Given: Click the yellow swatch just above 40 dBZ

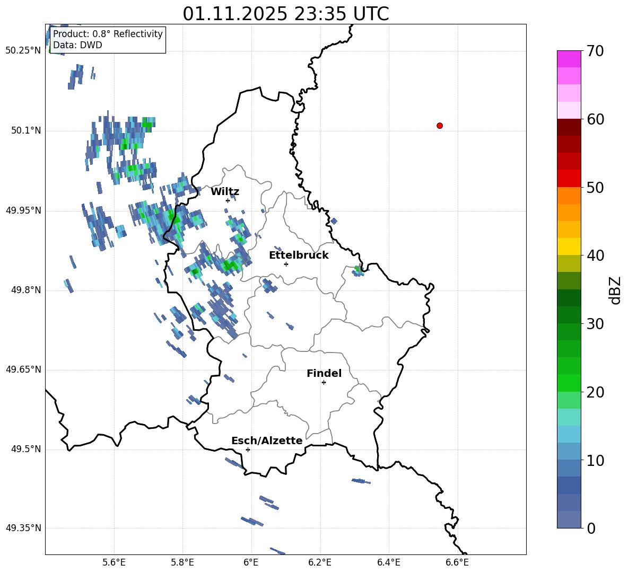Looking at the screenshot, I should pos(569,246).
